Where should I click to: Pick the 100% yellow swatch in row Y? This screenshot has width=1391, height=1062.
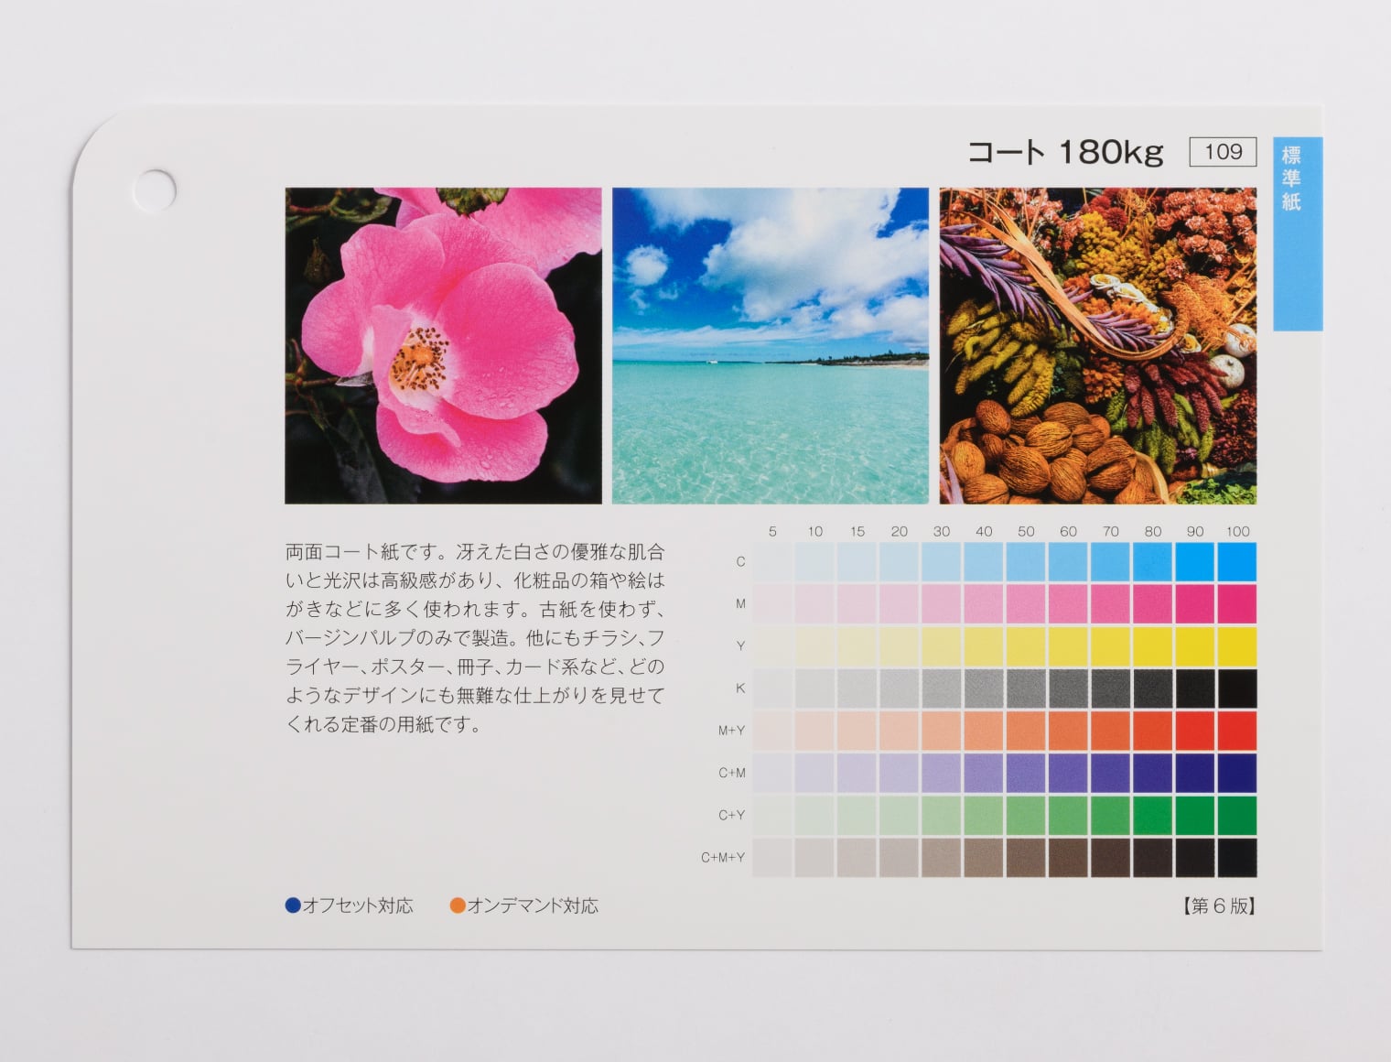pyautogui.click(x=1237, y=646)
